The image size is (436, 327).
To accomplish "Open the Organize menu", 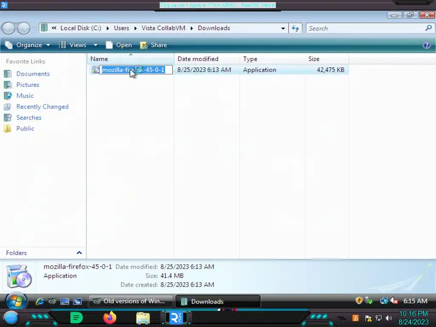I will (x=28, y=45).
